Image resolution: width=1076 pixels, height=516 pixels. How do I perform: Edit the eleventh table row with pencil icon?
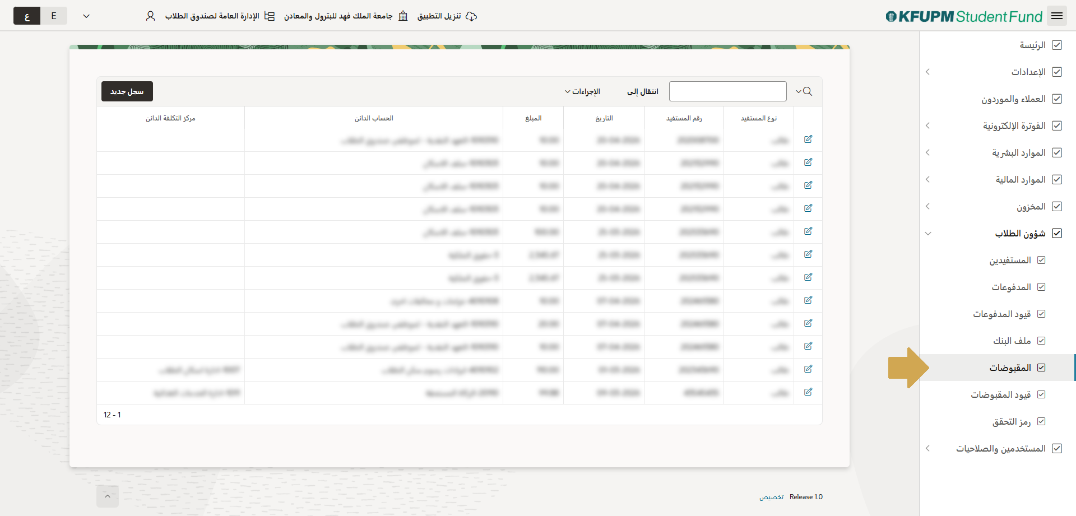point(808,369)
